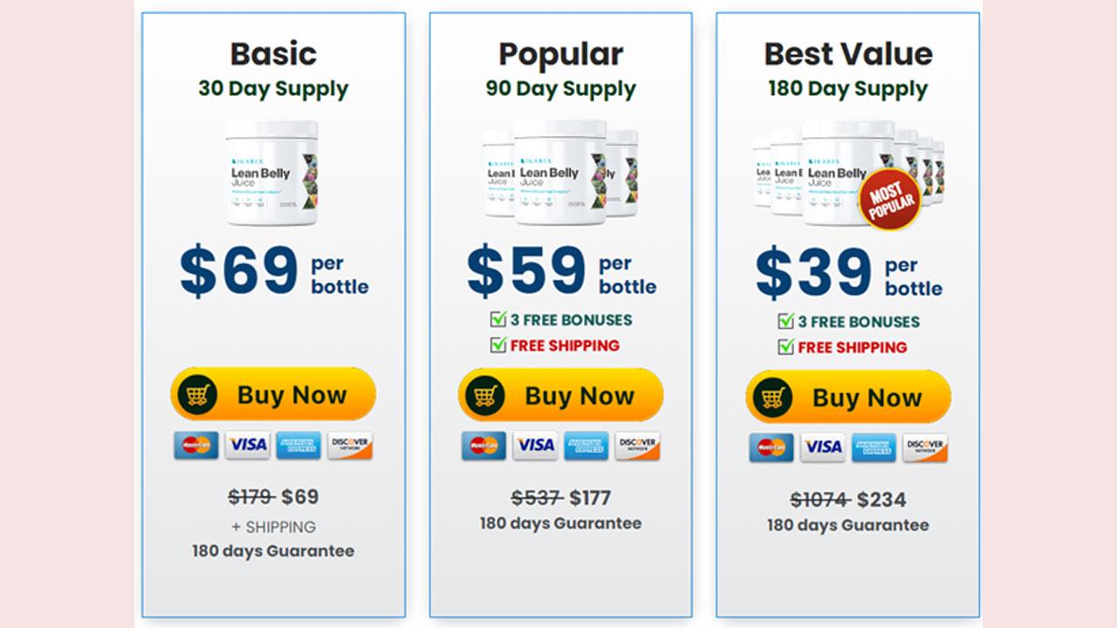Buy the Popular 90 day supply
The width and height of the screenshot is (1117, 628).
(560, 395)
